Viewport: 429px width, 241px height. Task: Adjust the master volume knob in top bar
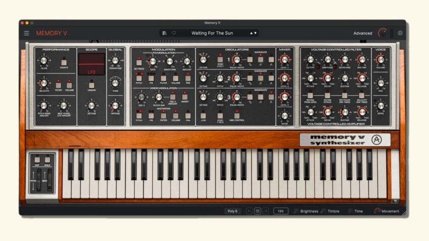coord(383,33)
